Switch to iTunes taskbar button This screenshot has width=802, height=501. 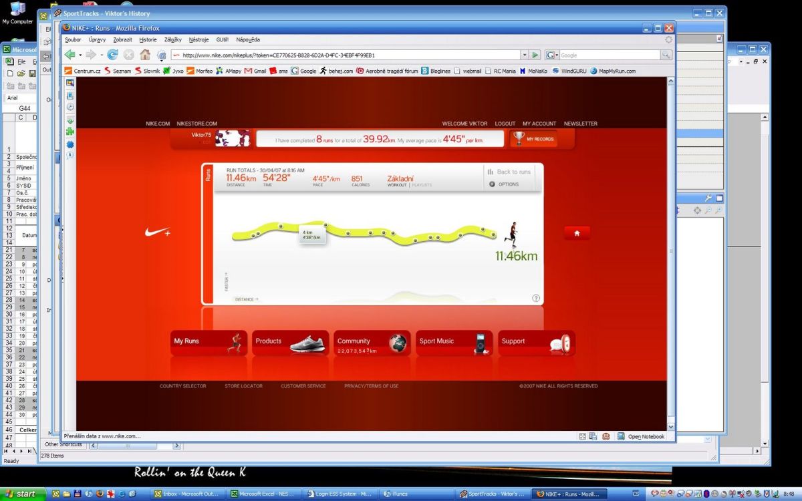click(x=416, y=494)
